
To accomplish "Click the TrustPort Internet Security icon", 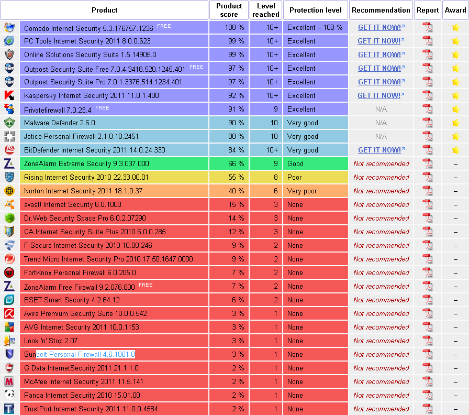I will point(9,409).
